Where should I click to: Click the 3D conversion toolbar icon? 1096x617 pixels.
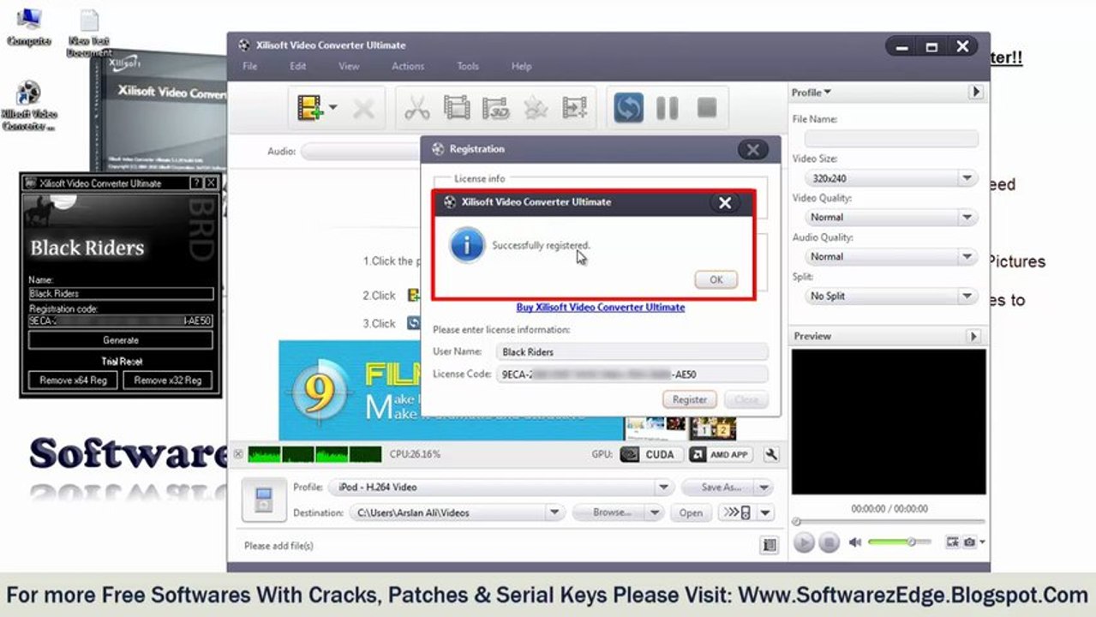[496, 108]
